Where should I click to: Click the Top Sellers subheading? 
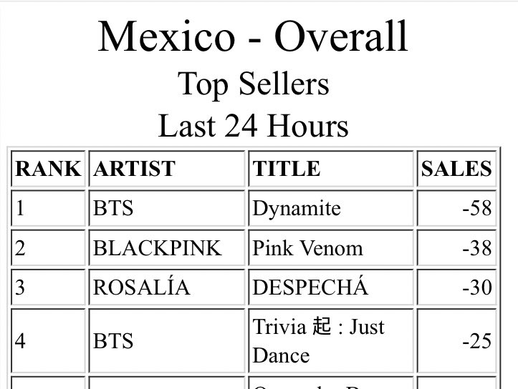point(254,84)
